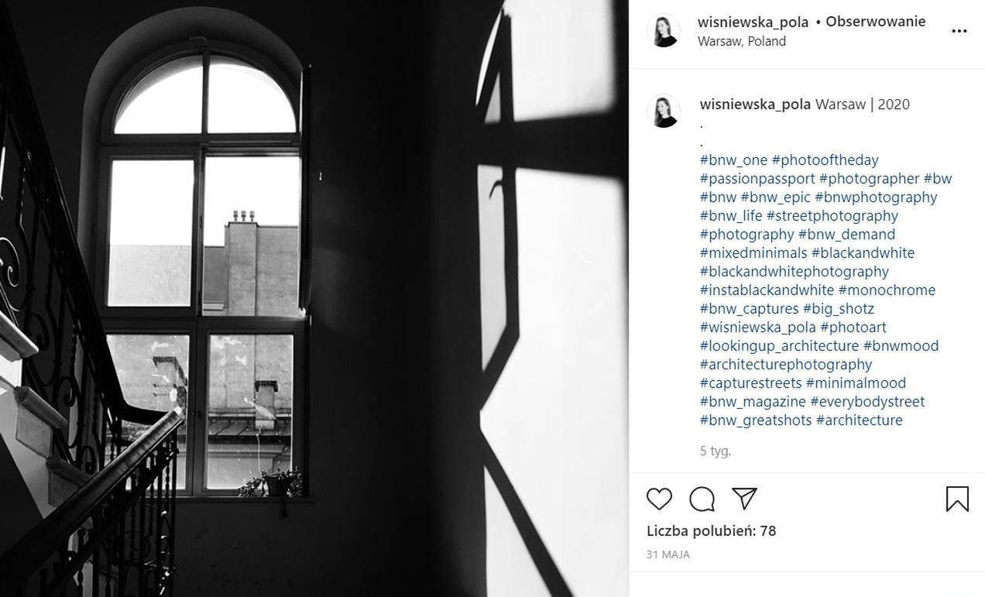Click the 31 MAJA post date
Viewport: 985px width, 597px height.
coord(668,554)
